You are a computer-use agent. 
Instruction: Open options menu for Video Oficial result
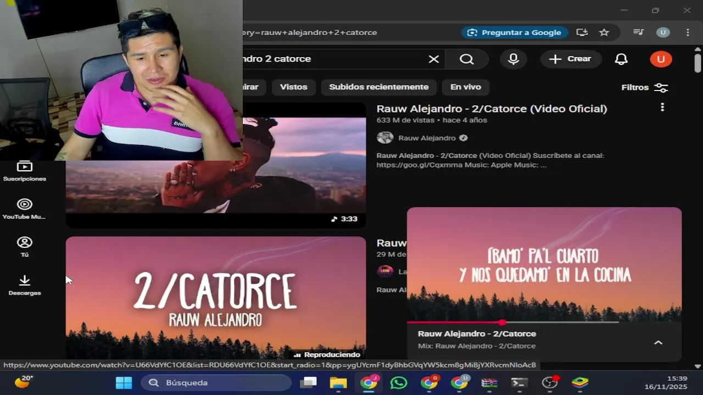662,108
